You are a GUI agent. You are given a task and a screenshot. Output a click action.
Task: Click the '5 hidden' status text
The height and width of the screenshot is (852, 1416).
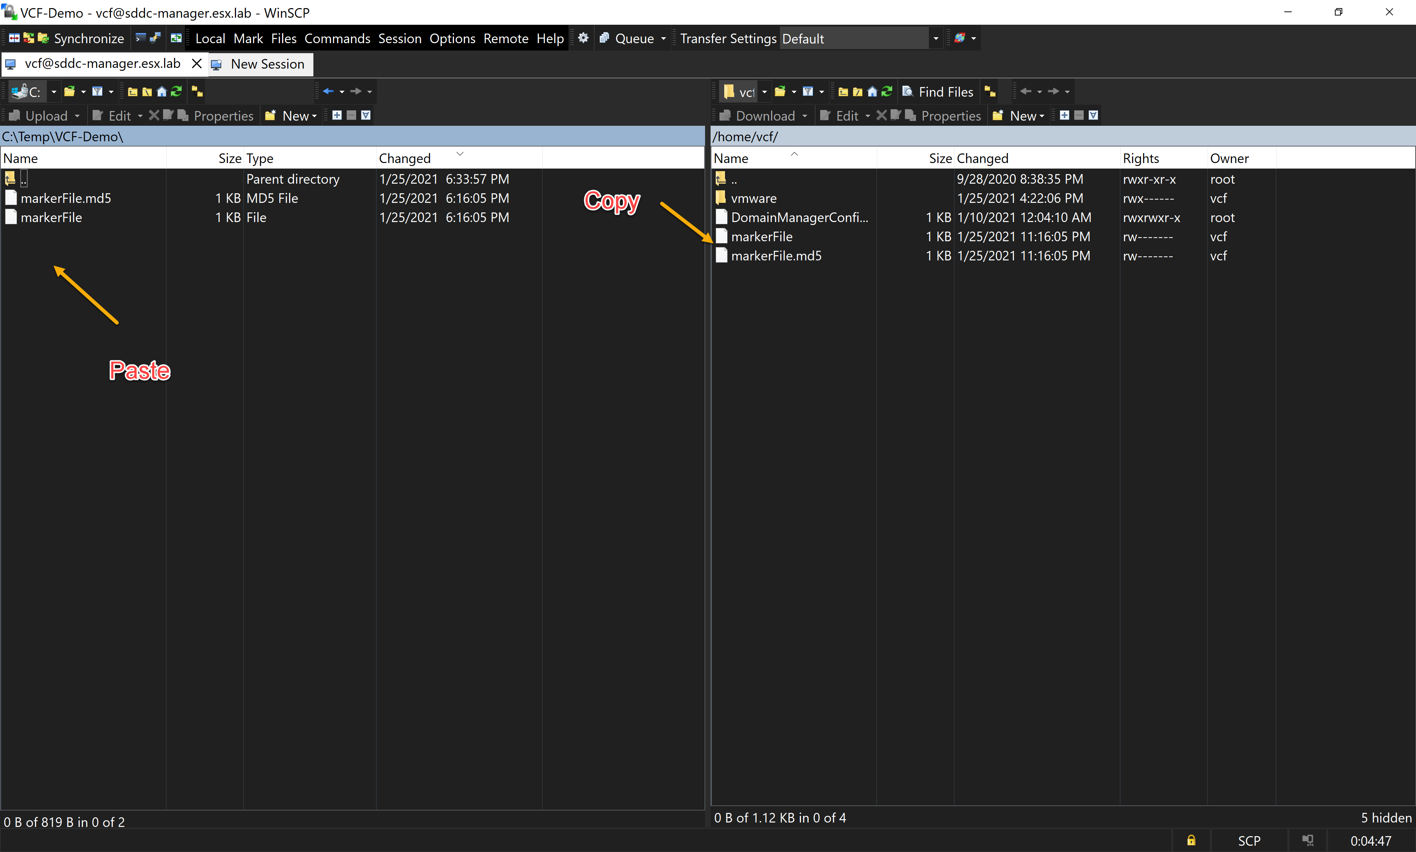coord(1386,818)
